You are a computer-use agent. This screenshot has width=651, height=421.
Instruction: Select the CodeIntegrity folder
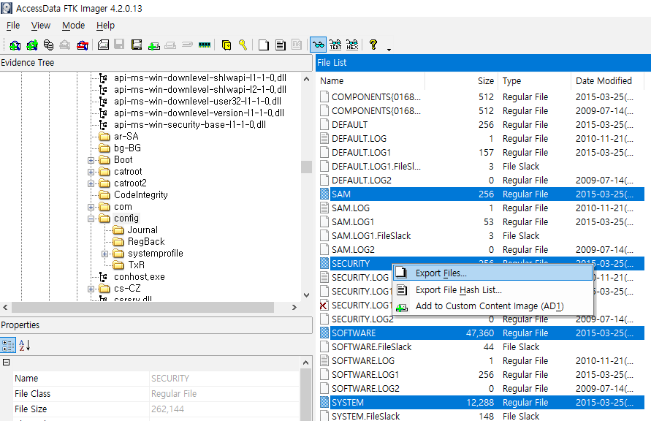click(141, 194)
